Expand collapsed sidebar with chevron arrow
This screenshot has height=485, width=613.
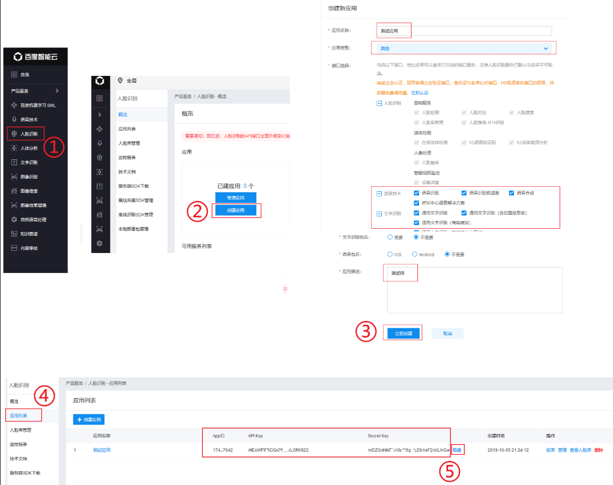pyautogui.click(x=100, y=115)
